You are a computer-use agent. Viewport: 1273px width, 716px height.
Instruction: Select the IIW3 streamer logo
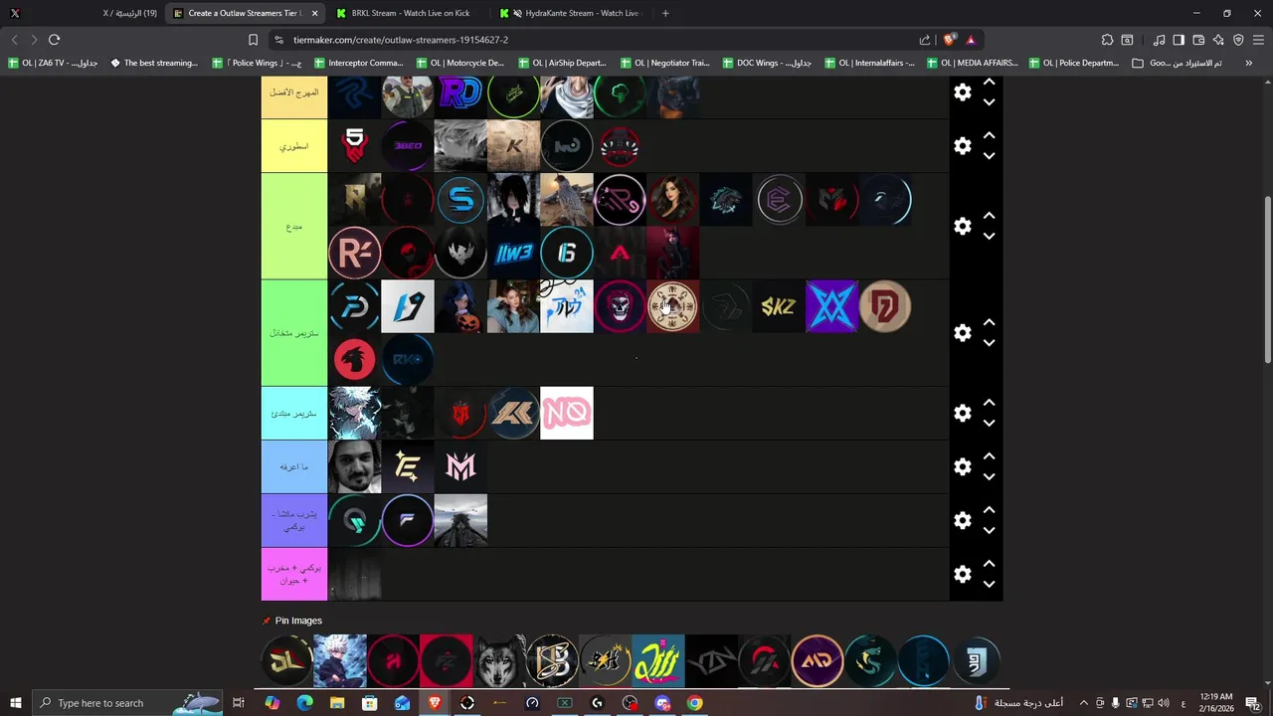coord(514,254)
